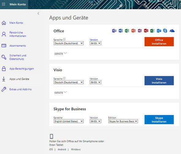This screenshot has height=154, width=181.
Task: Click the Outlook app icon
Action: (159, 31)
